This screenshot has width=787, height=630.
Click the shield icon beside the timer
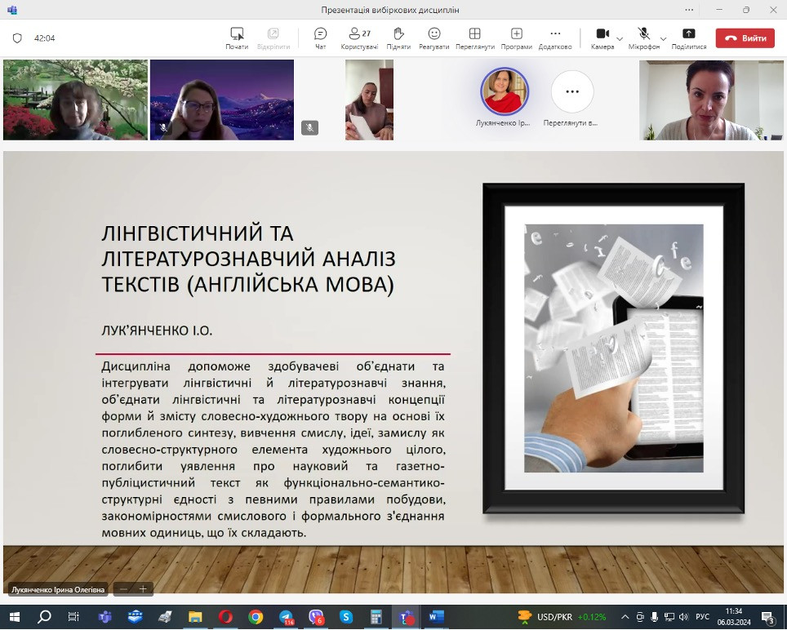pyautogui.click(x=17, y=38)
